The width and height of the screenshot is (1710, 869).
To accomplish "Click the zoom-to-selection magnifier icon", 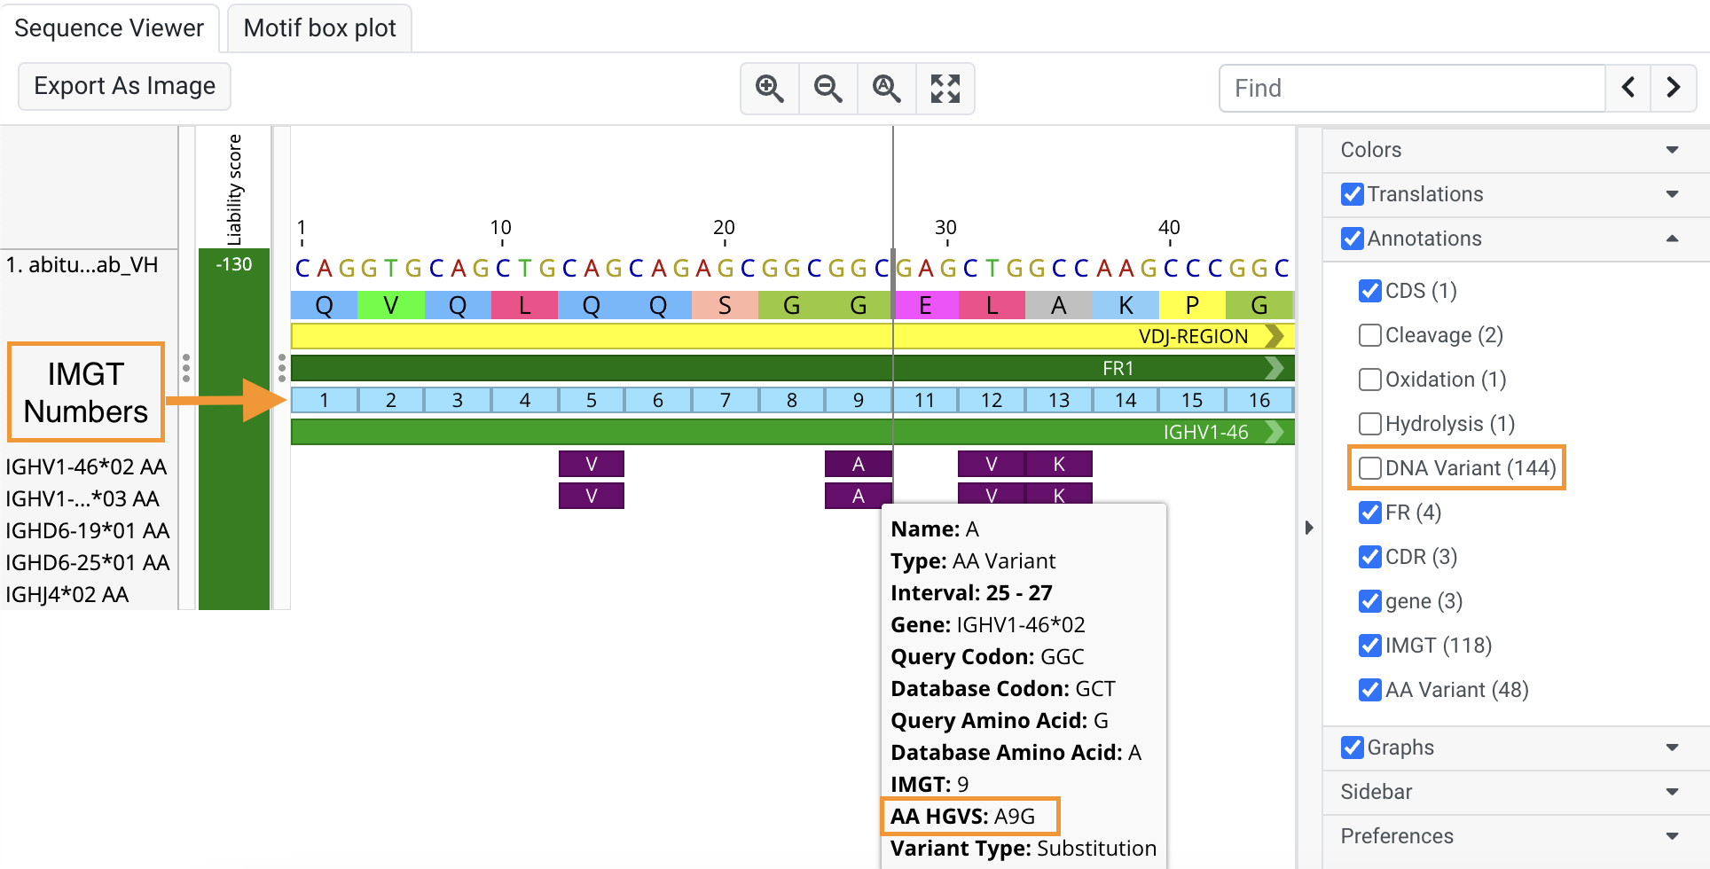I will [x=886, y=88].
